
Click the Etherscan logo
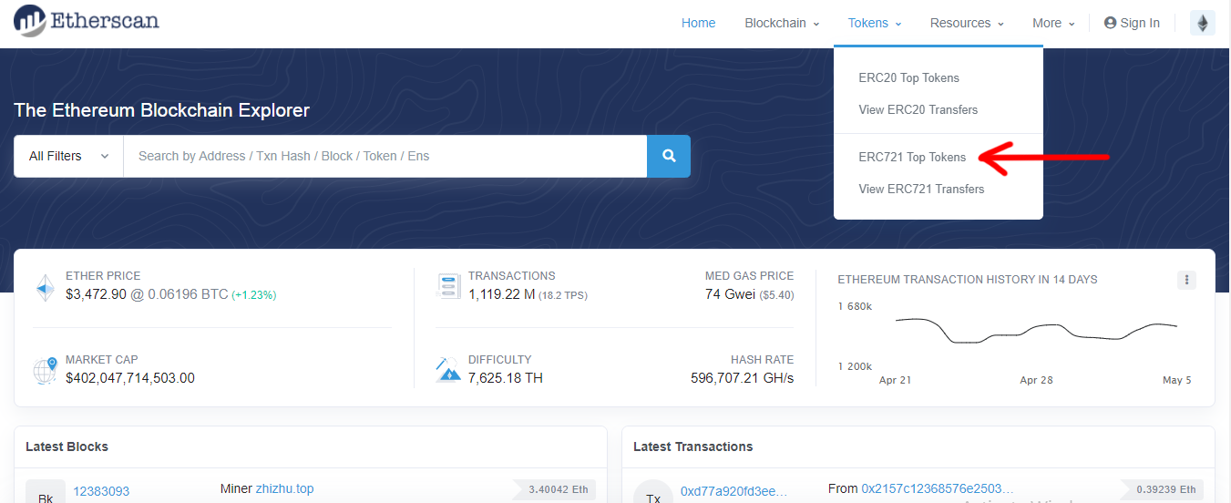coord(87,20)
